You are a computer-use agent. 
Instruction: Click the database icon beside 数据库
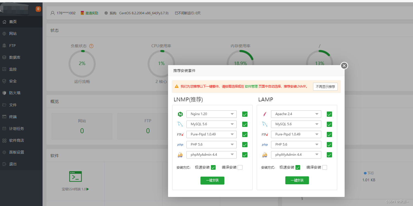4,57
